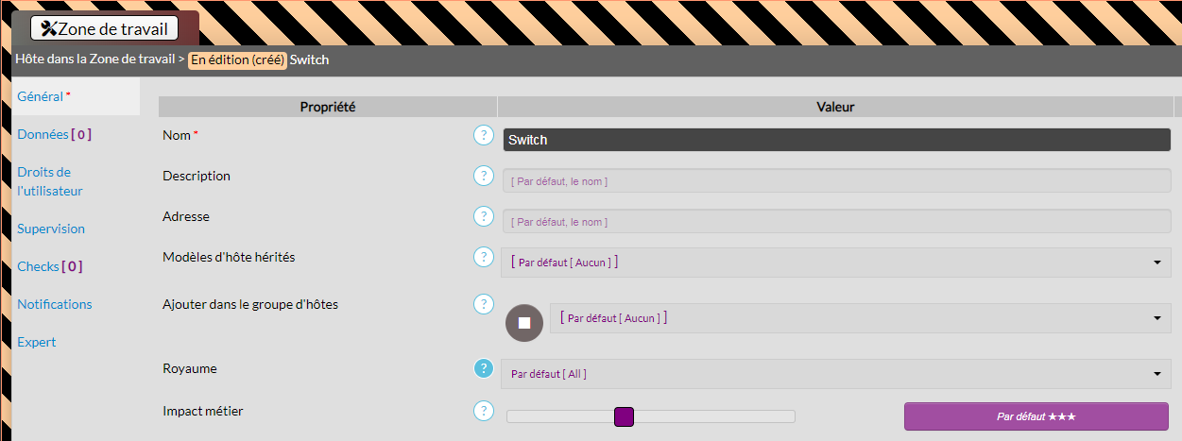The width and height of the screenshot is (1182, 441).
Task: Click help icon for Ajouter dans le groupe d'hôtes
Action: click(x=484, y=304)
